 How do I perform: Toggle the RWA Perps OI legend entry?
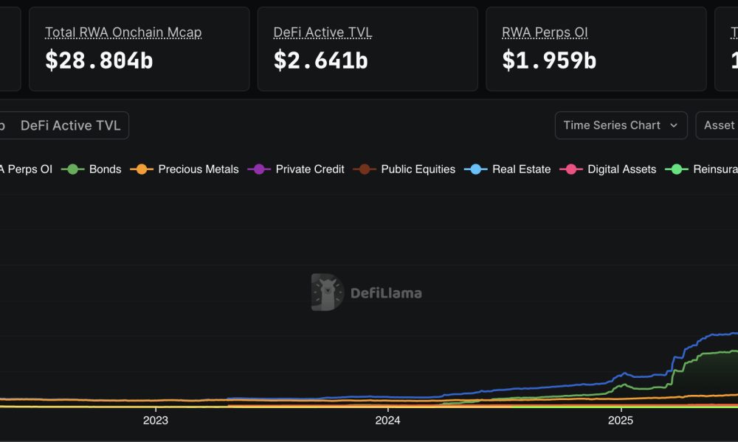(26, 169)
